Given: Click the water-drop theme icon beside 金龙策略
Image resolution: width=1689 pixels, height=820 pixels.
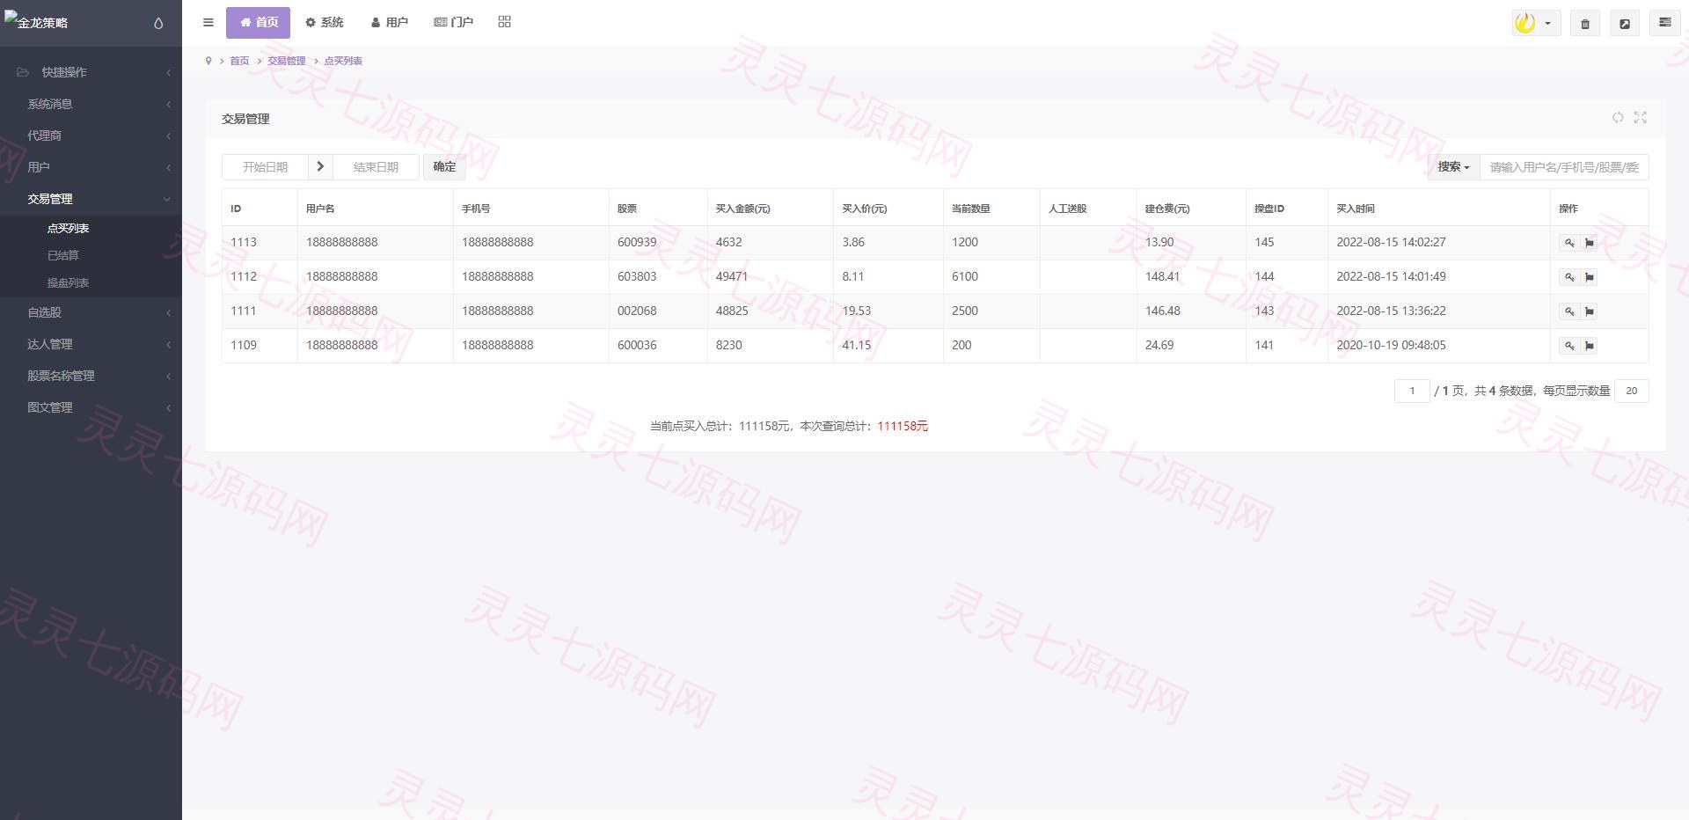Looking at the screenshot, I should click(x=158, y=23).
